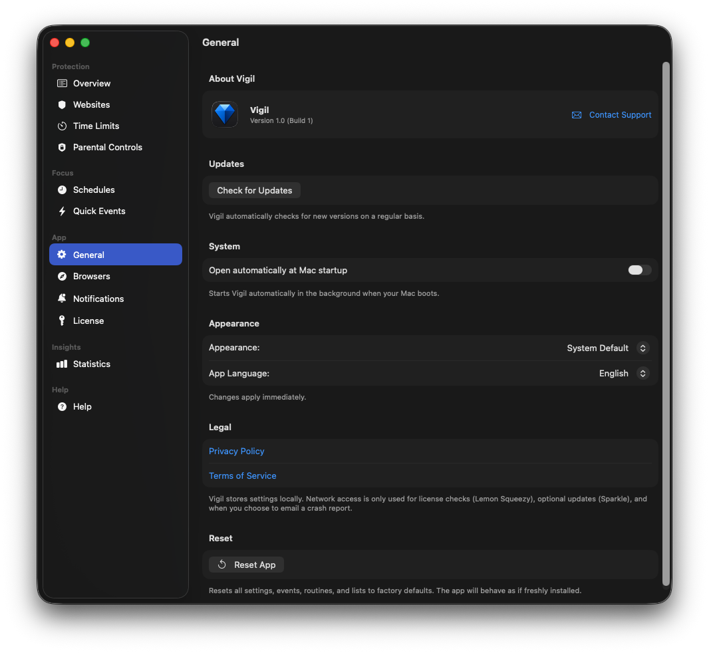Viewport: 709px width, 653px height.
Task: Click the circular arrow icon in Reset App
Action: 222,565
